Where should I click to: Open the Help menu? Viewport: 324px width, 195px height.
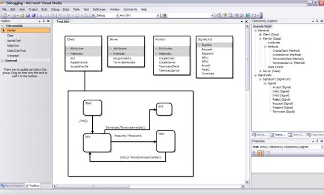[x=144, y=10]
